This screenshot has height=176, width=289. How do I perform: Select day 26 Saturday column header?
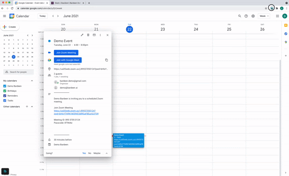[x=263, y=29]
